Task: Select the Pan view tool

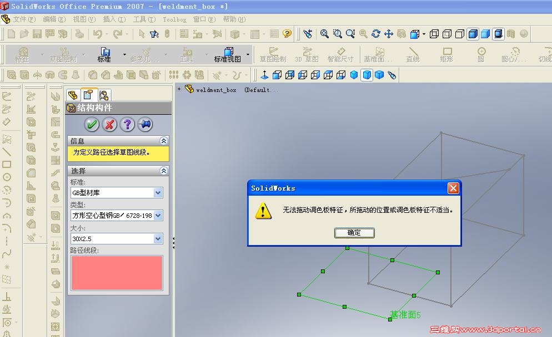Action: (x=389, y=34)
